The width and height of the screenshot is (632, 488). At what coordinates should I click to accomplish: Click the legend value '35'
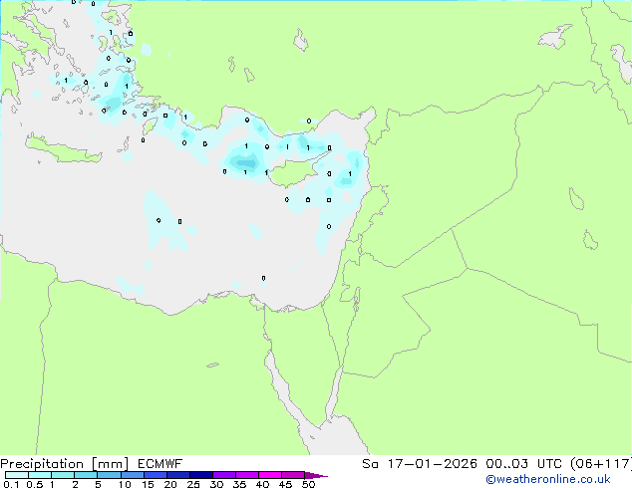[239, 484]
